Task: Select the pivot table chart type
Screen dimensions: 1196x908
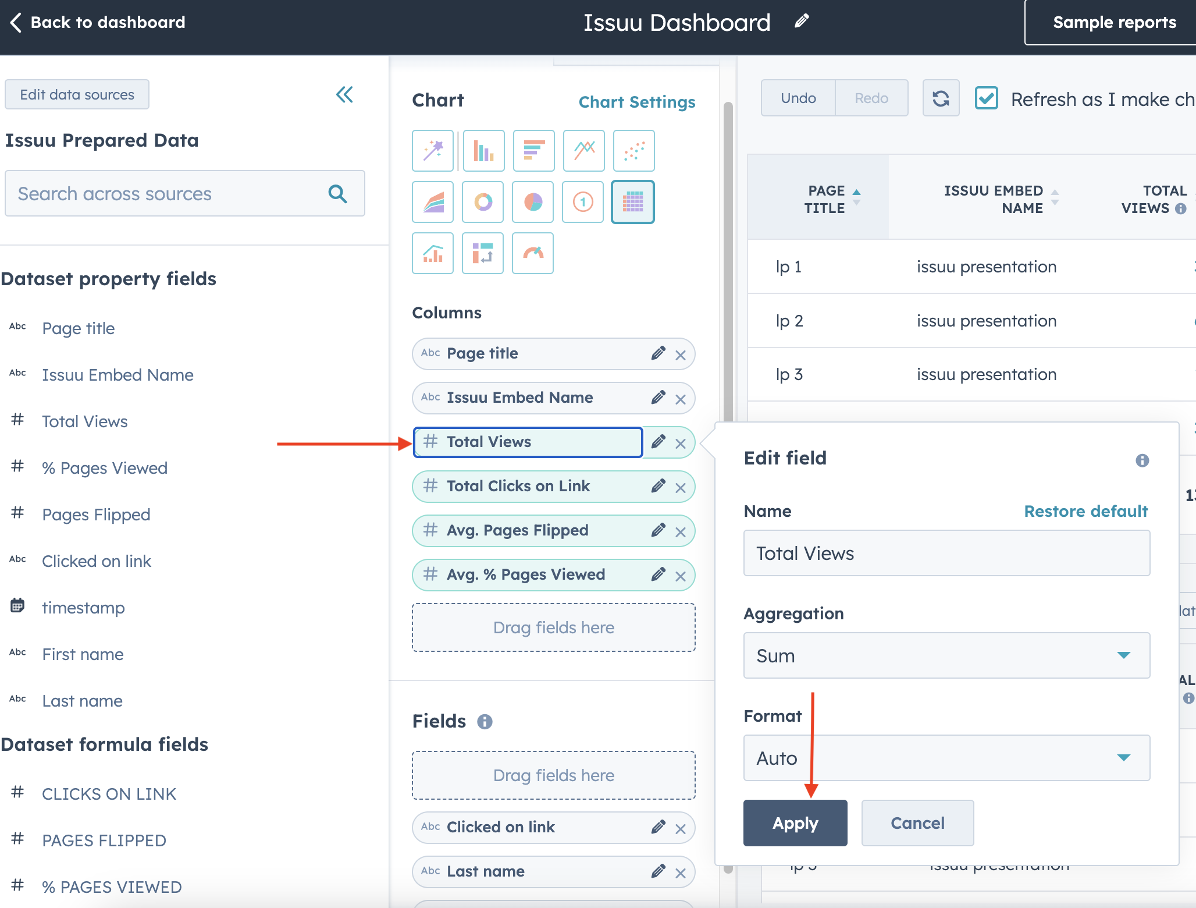Action: [483, 253]
